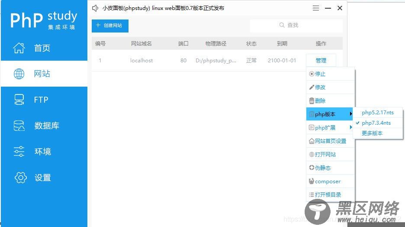Click the FTP server icon in sidebar
The image size is (405, 227).
point(19,100)
